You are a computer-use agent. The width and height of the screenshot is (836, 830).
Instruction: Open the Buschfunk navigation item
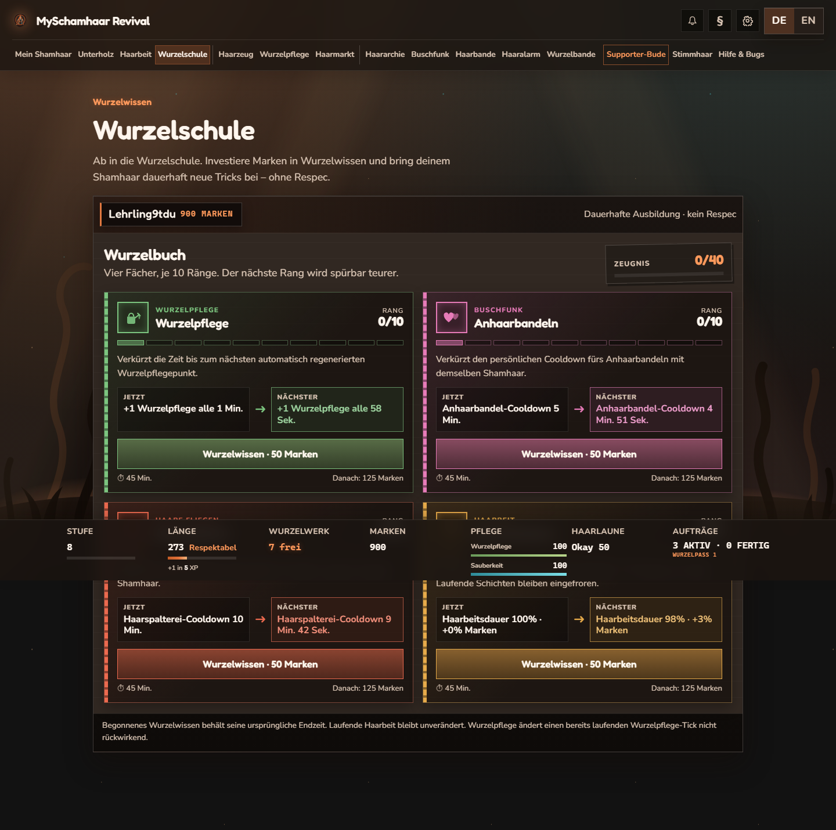tap(430, 55)
